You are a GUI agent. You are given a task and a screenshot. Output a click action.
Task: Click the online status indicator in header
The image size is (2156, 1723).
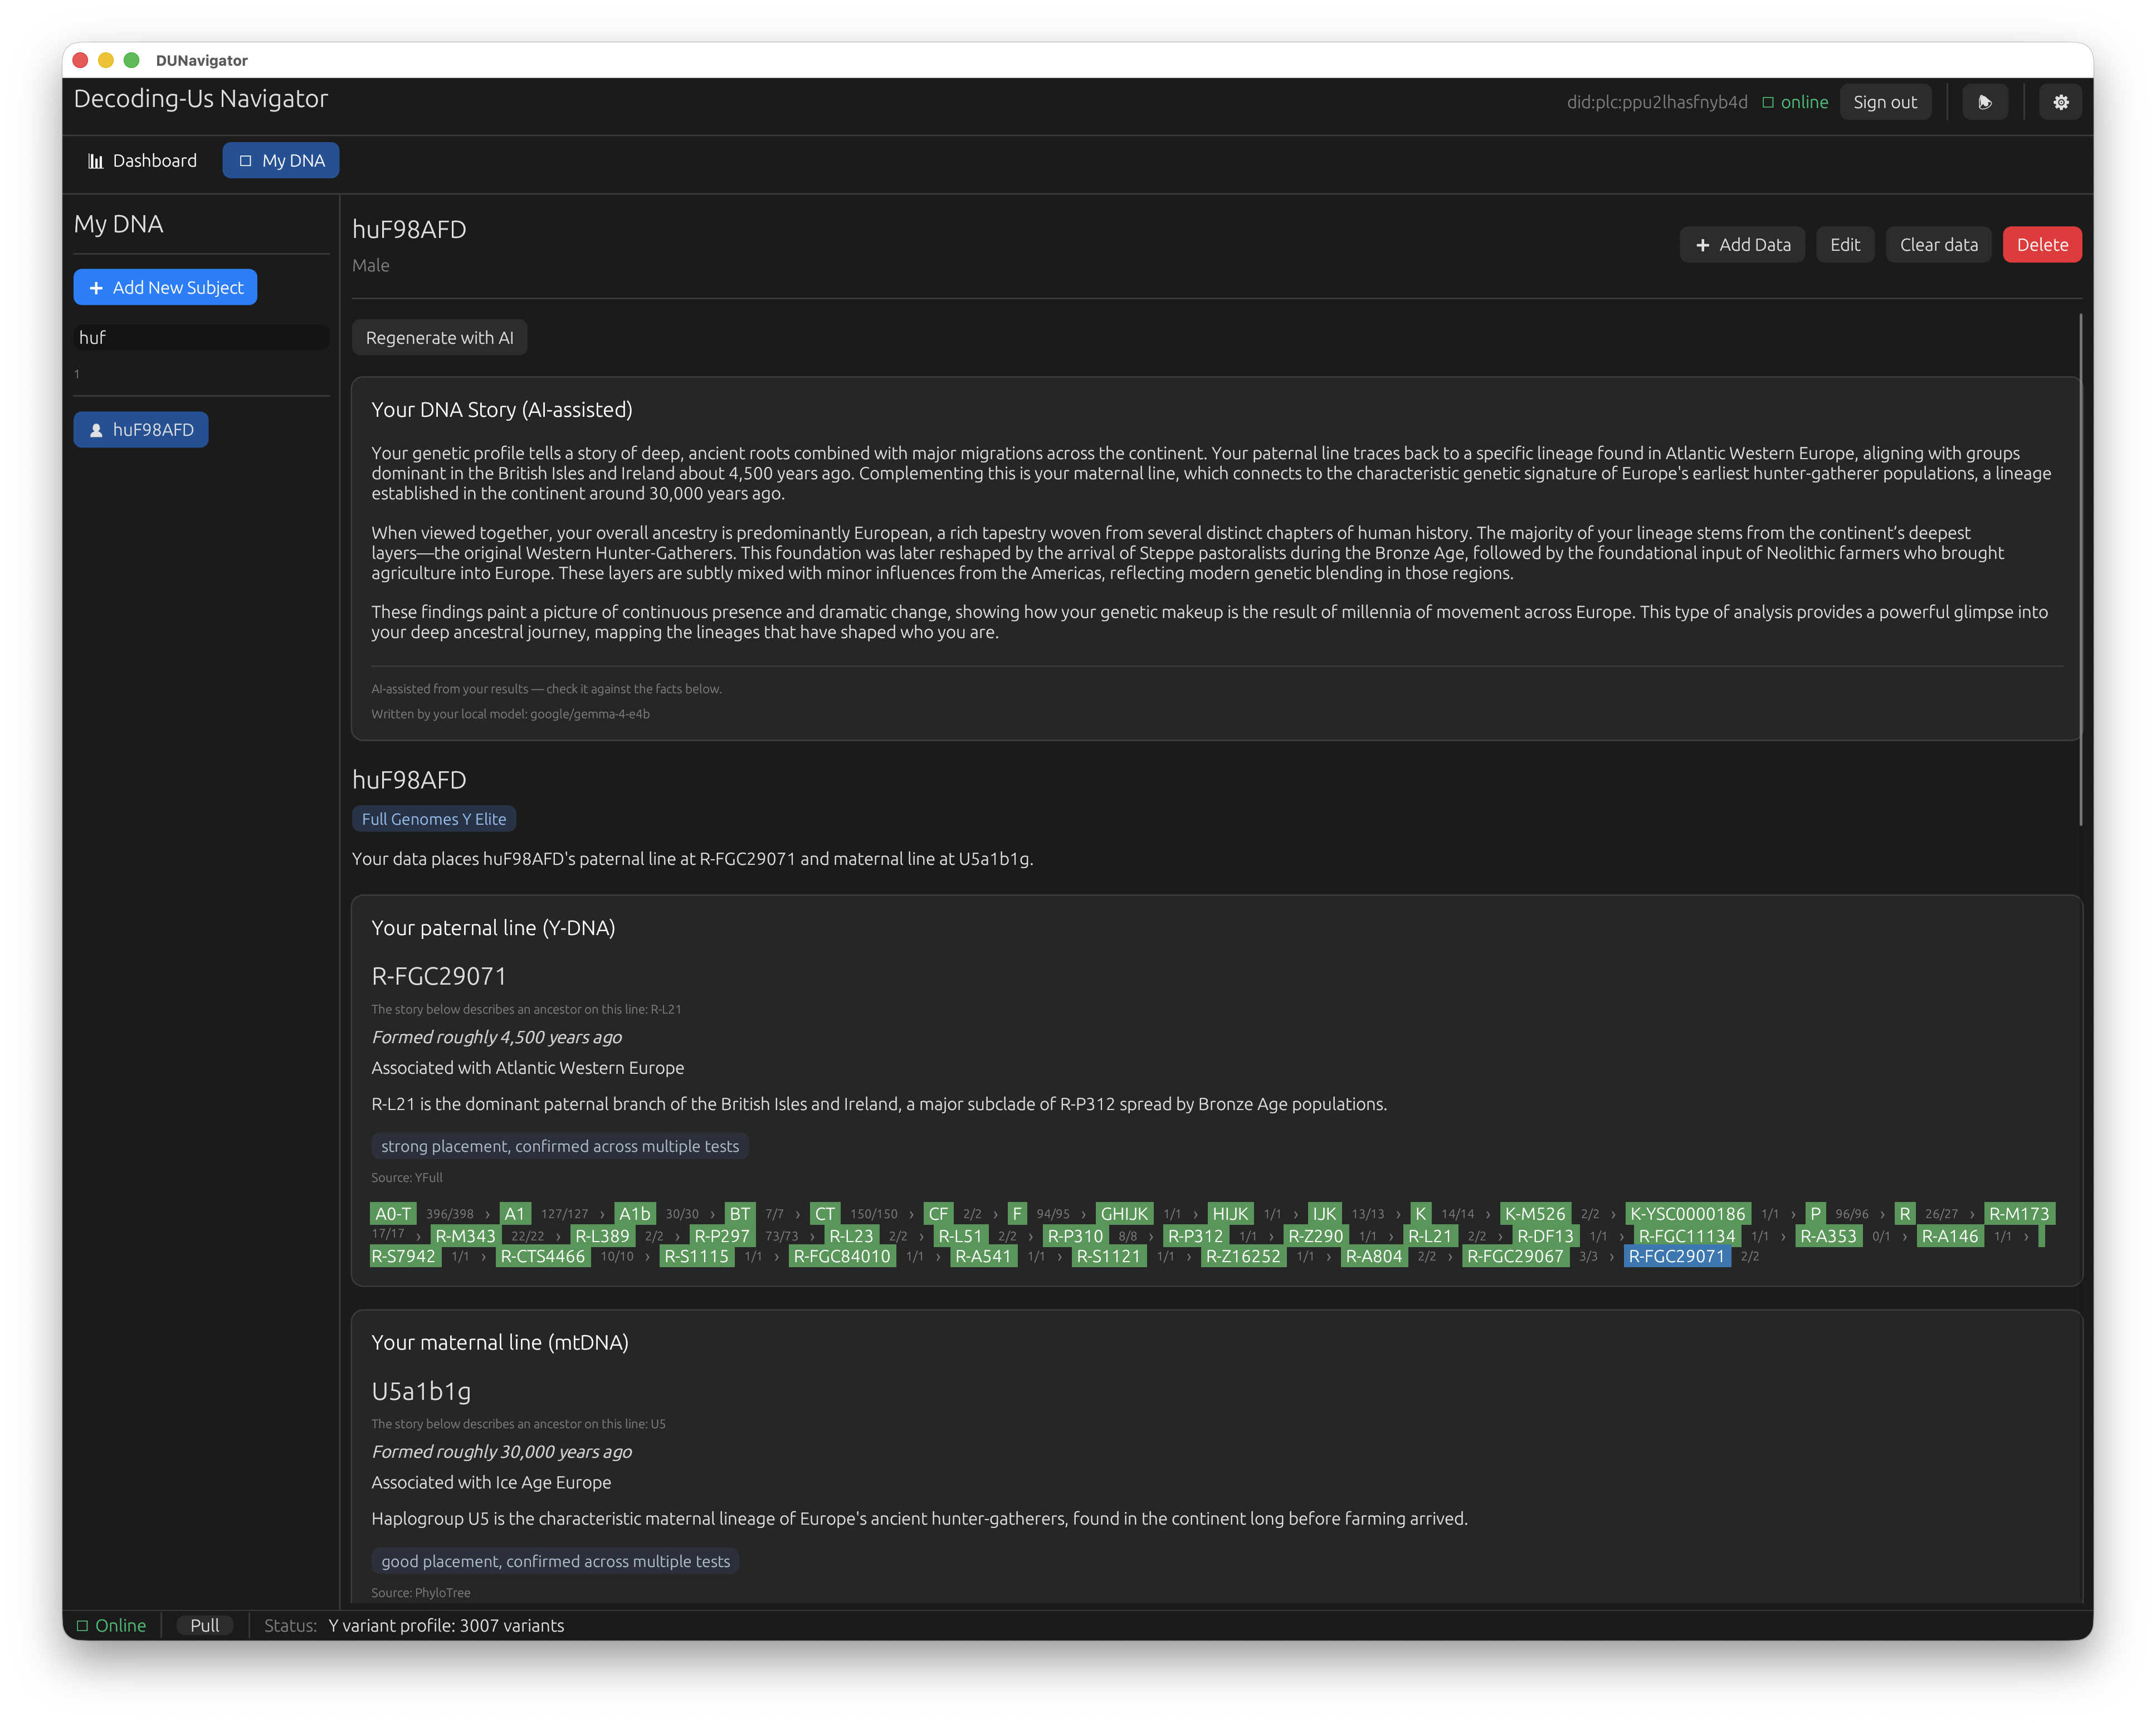coord(1795,102)
